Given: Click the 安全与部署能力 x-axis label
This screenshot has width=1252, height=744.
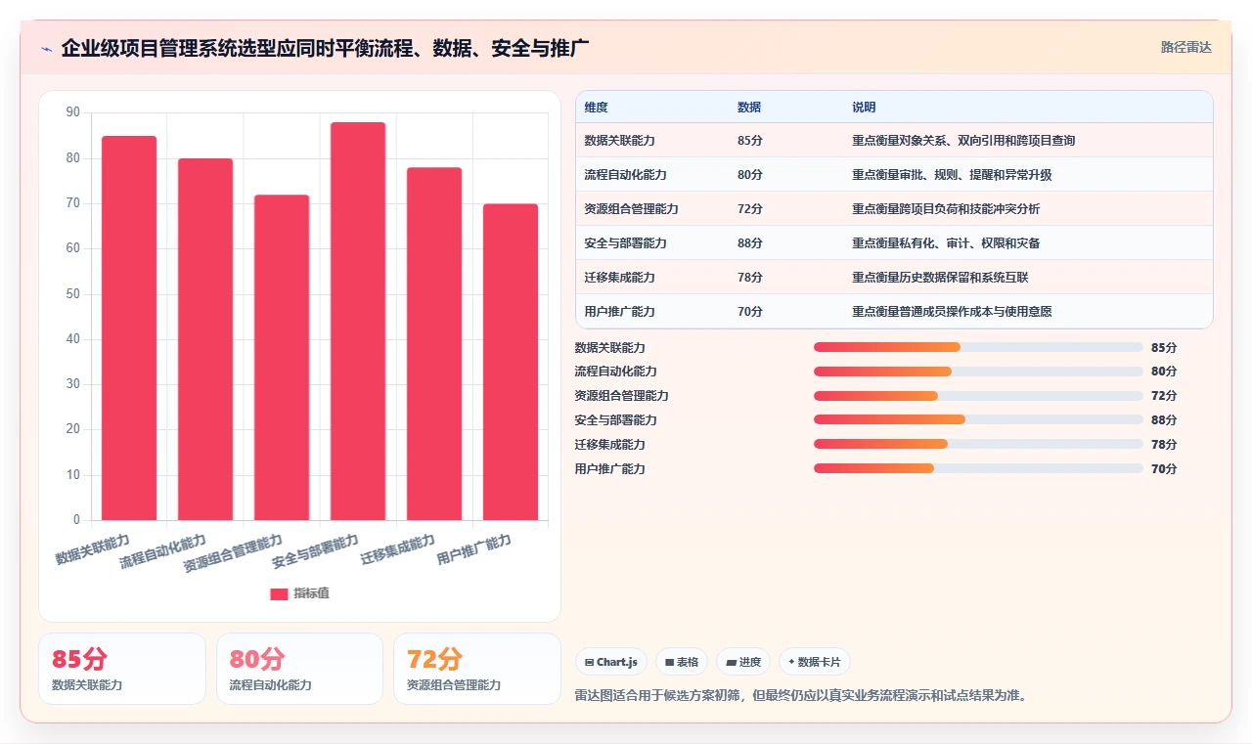Looking at the screenshot, I should click(x=313, y=552).
